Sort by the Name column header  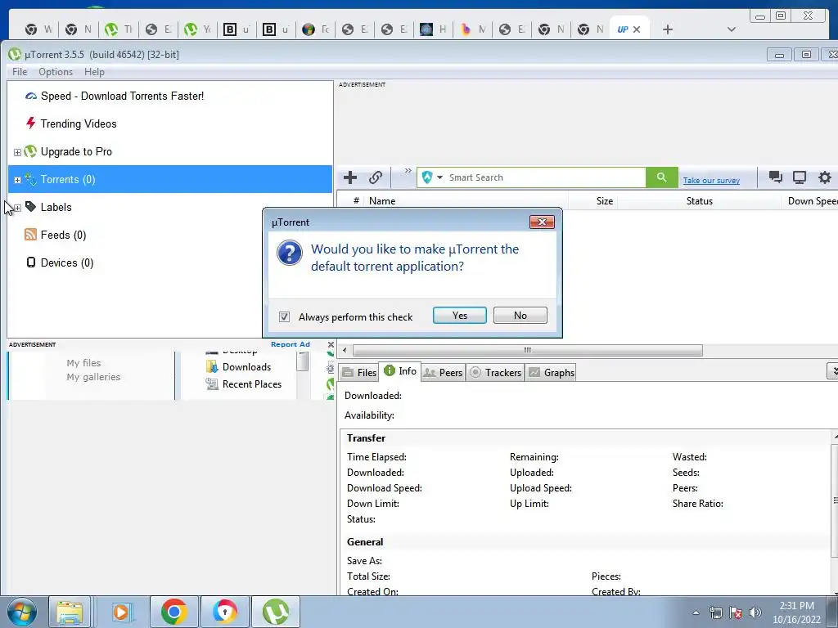tap(382, 201)
